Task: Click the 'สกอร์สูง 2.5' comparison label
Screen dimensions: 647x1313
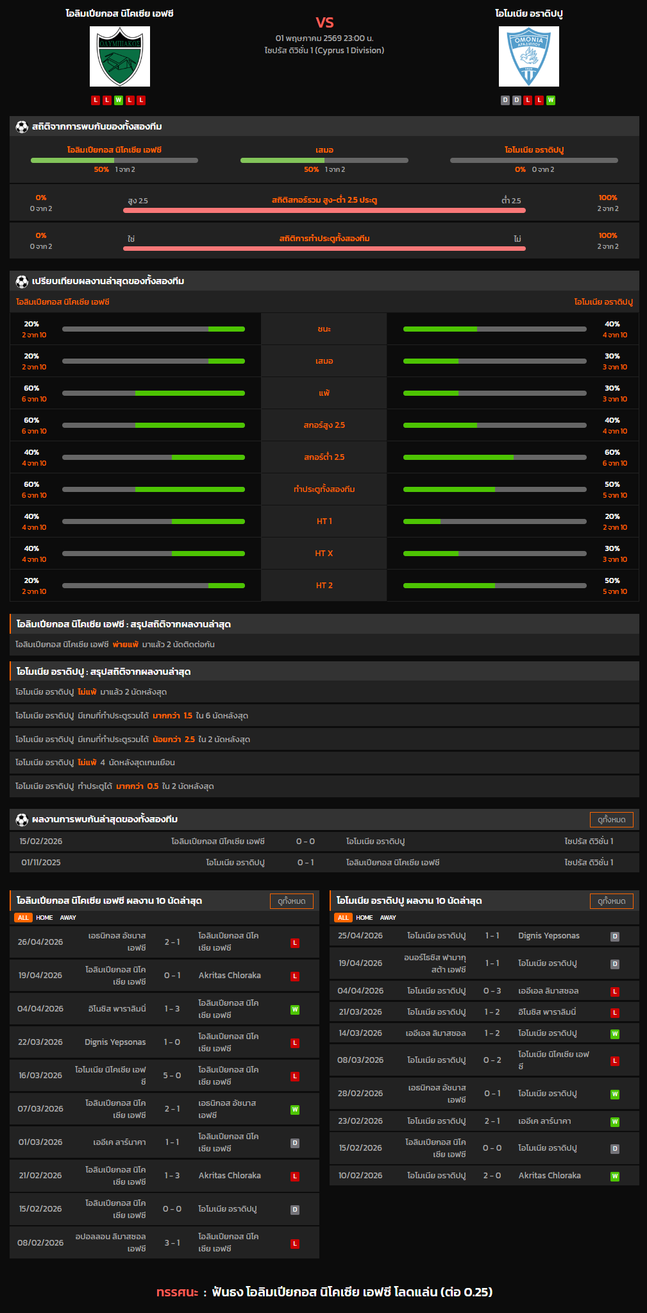Action: (324, 425)
